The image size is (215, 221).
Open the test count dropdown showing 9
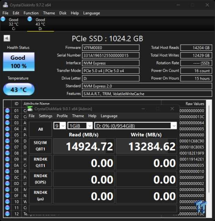click(x=60, y=125)
